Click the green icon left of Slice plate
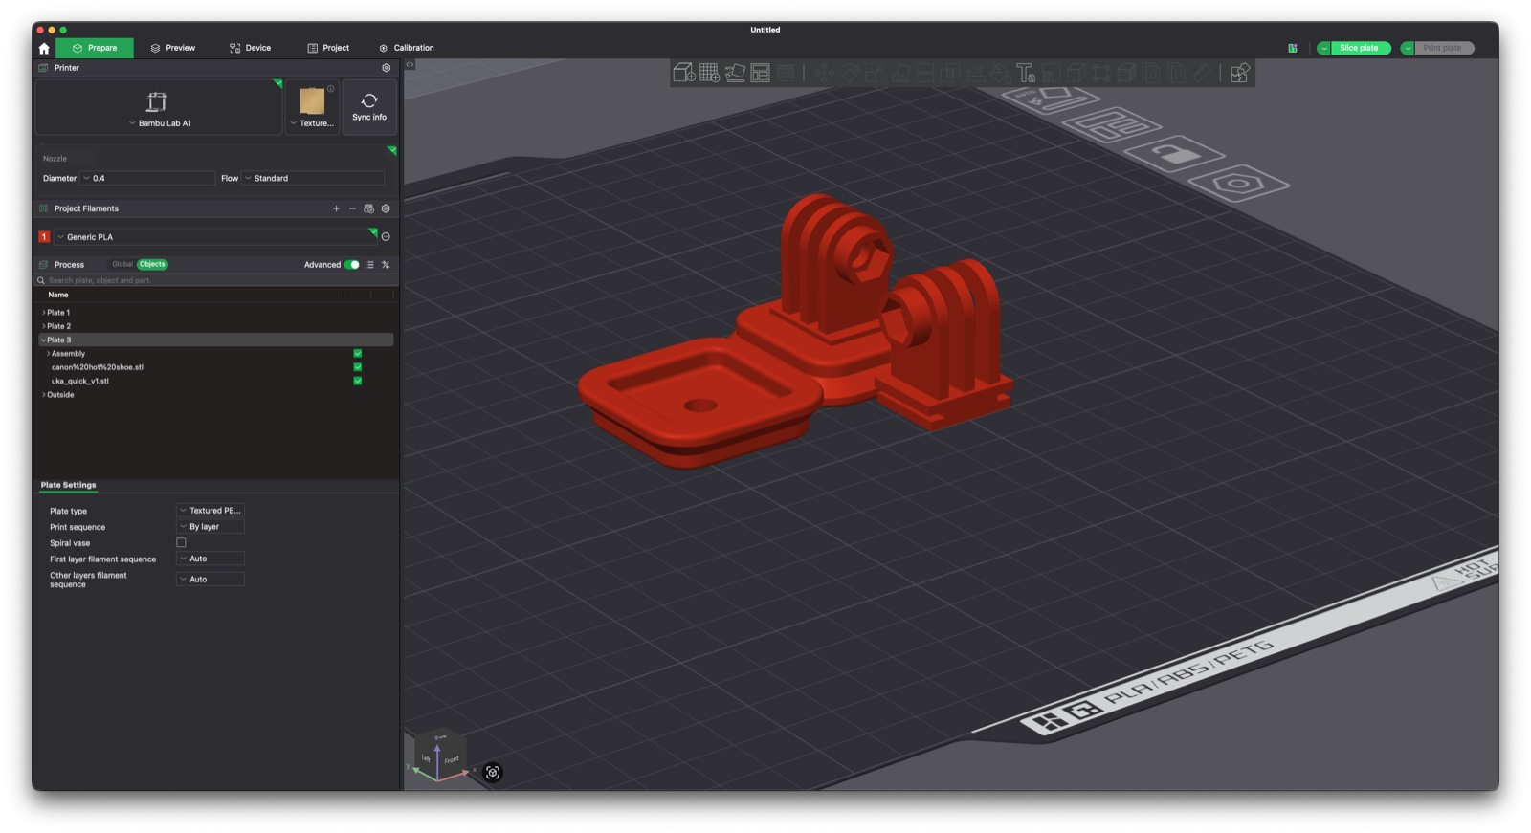The height and width of the screenshot is (833, 1531). coord(1293,48)
